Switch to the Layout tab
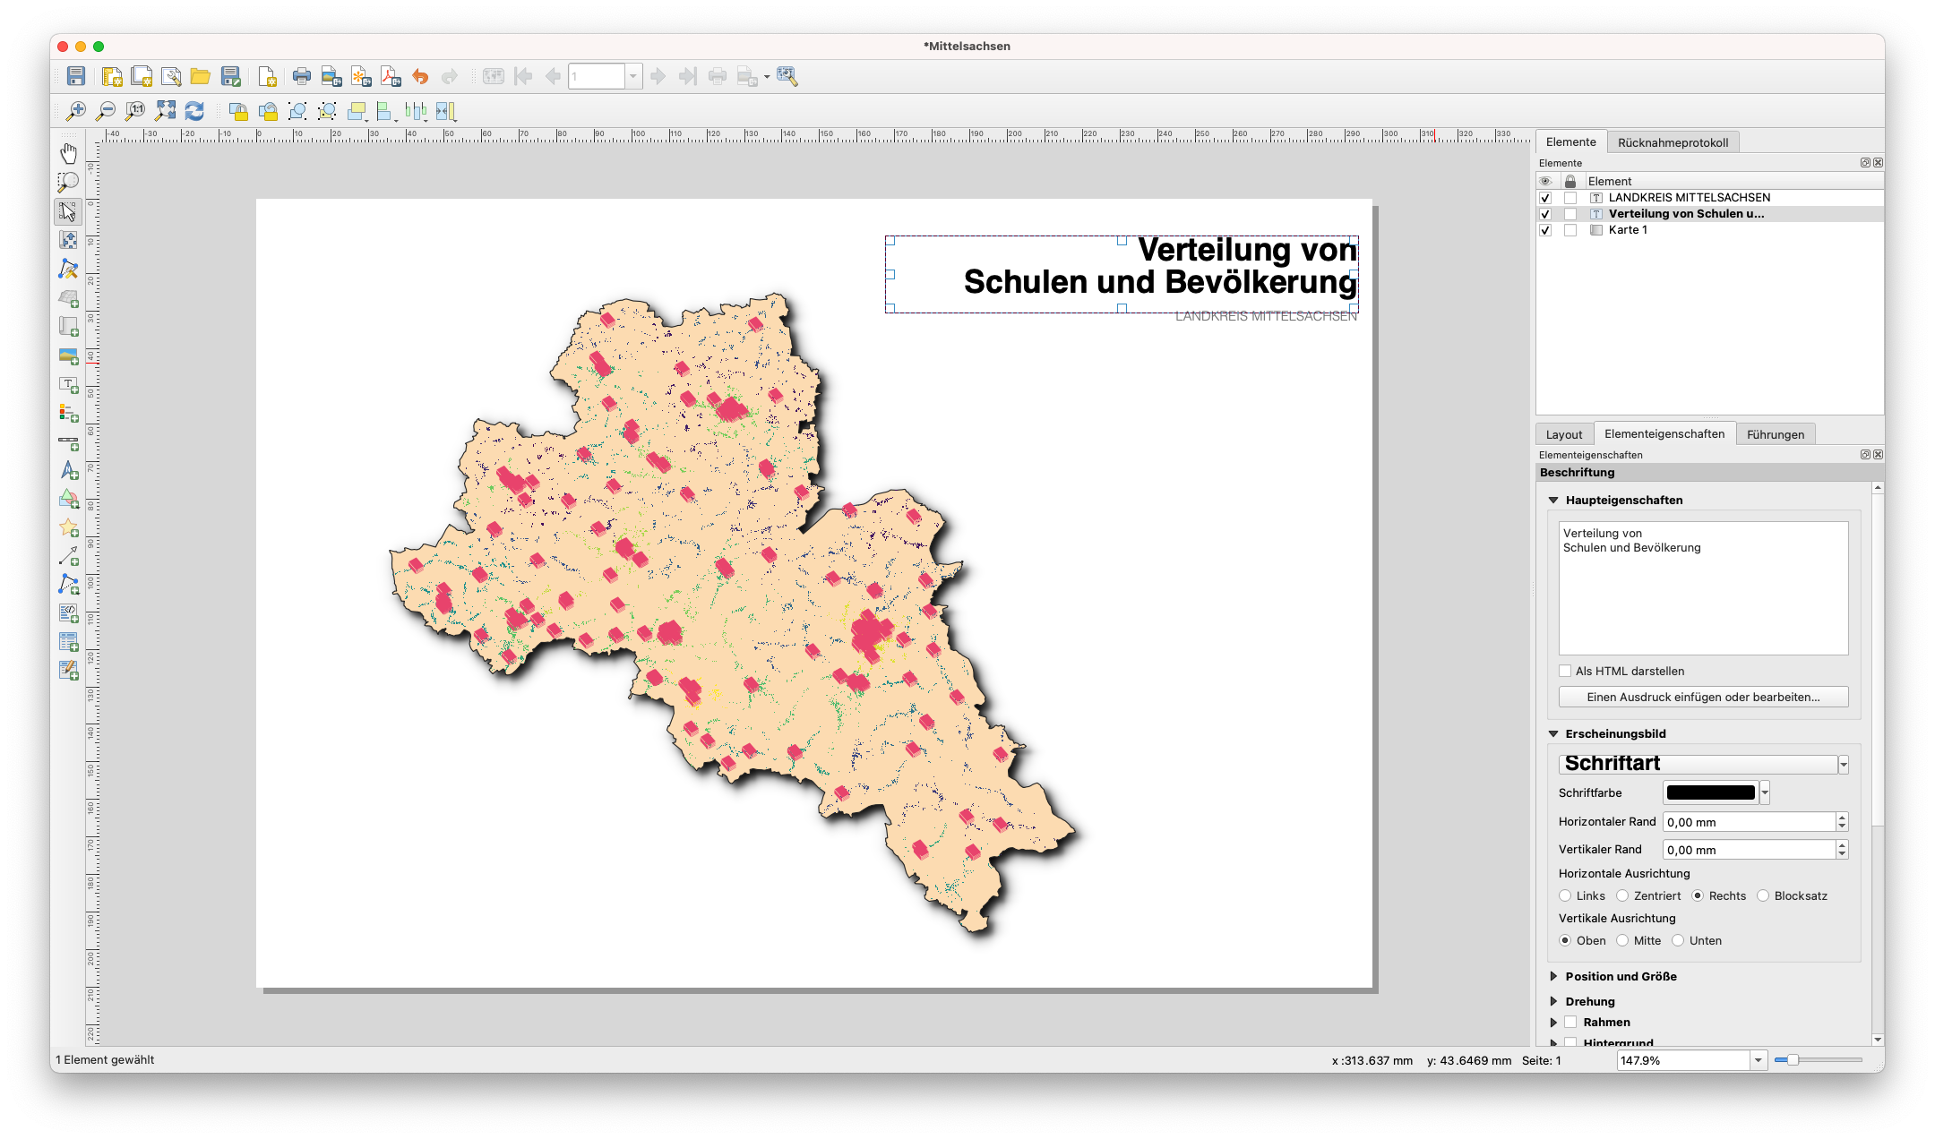Image resolution: width=1935 pixels, height=1139 pixels. coord(1564,434)
